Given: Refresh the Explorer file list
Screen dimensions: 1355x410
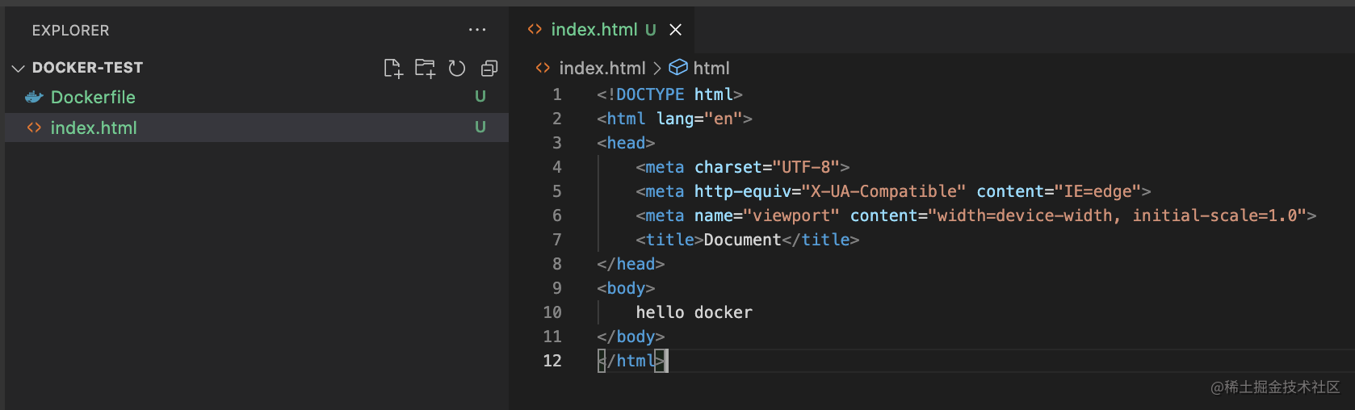Looking at the screenshot, I should tap(457, 69).
